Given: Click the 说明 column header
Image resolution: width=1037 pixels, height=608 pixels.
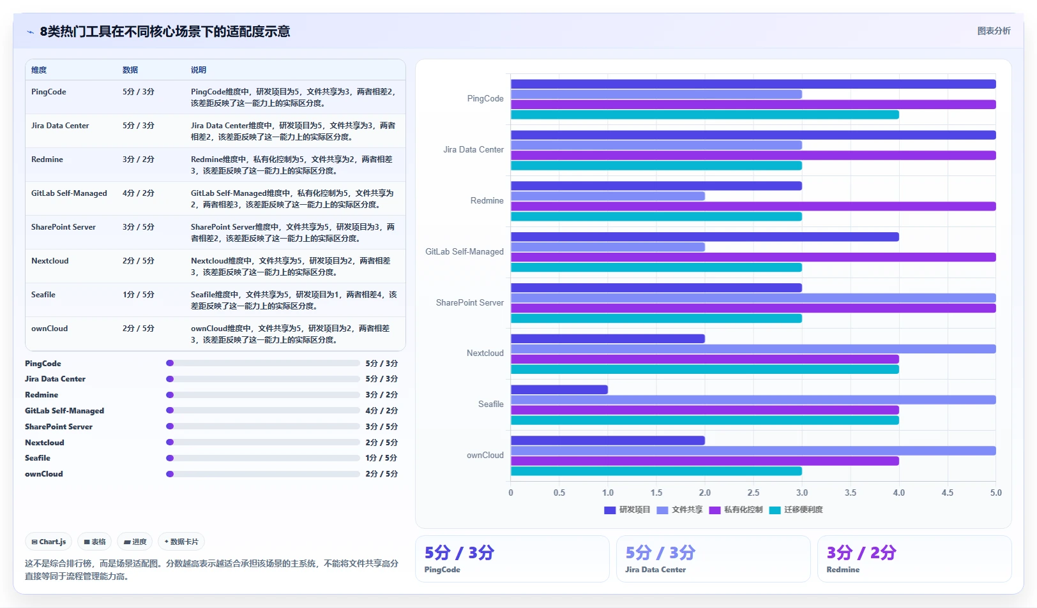Looking at the screenshot, I should click(x=199, y=70).
